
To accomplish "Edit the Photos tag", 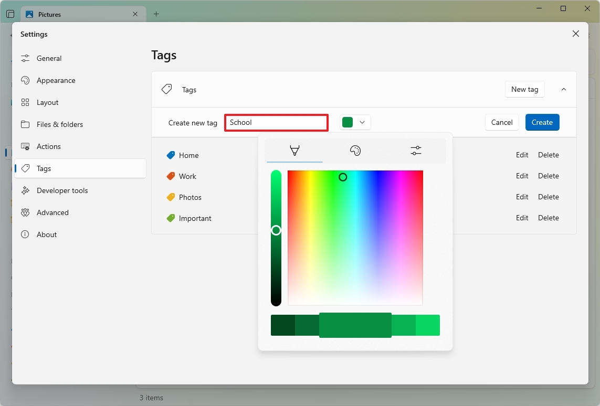I will [x=522, y=197].
